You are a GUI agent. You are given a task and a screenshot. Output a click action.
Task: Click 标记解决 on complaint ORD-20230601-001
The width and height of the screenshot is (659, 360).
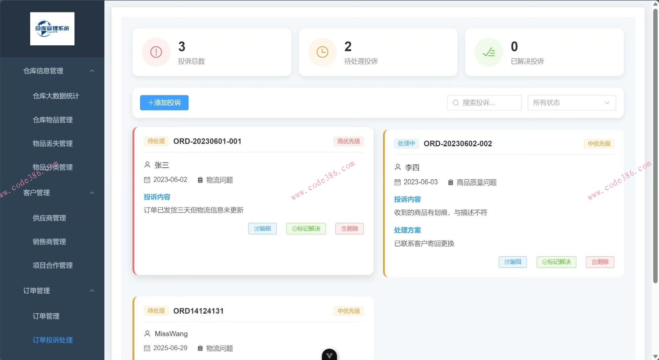pyautogui.click(x=305, y=228)
